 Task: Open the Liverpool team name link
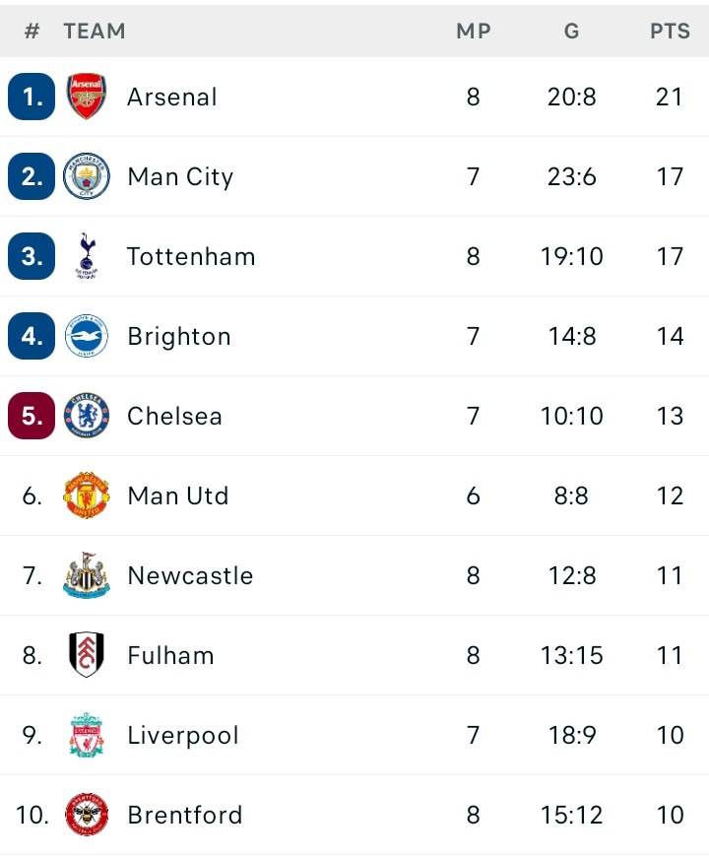(183, 735)
